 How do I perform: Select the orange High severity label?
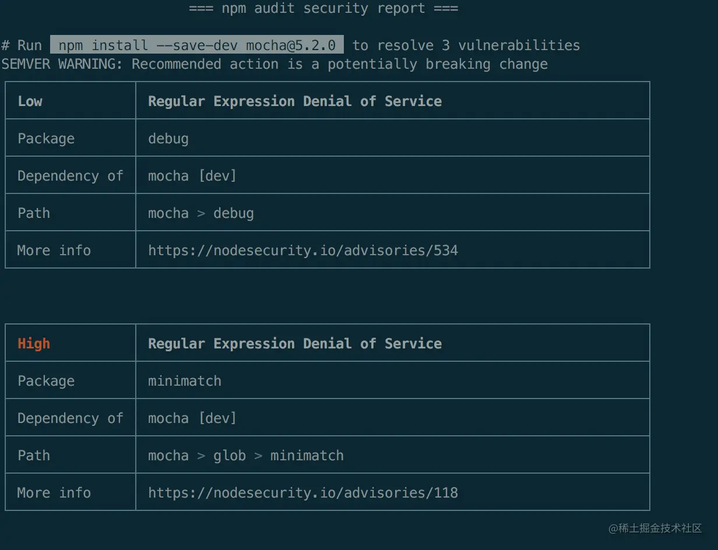click(34, 344)
